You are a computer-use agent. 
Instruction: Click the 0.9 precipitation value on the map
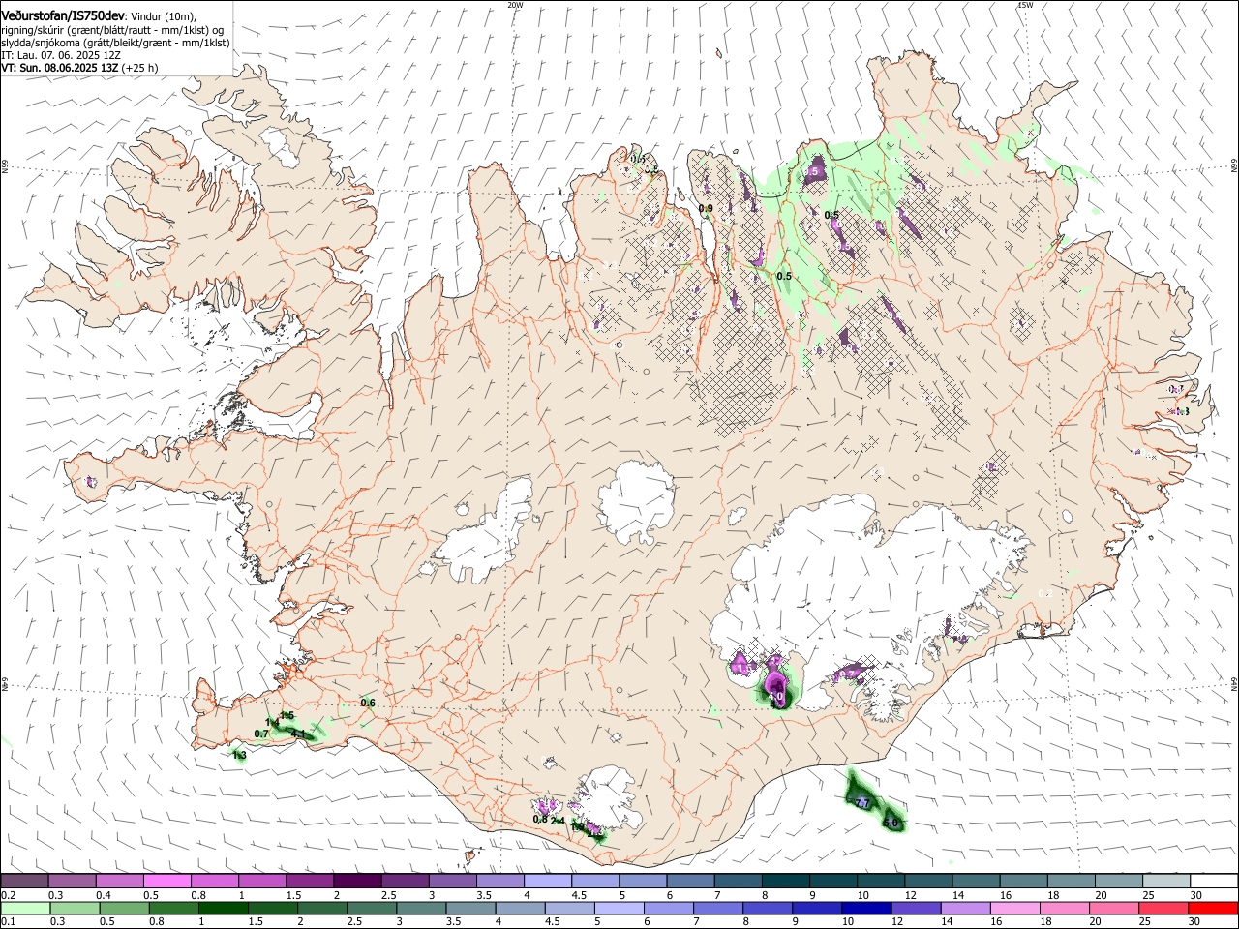pos(706,208)
